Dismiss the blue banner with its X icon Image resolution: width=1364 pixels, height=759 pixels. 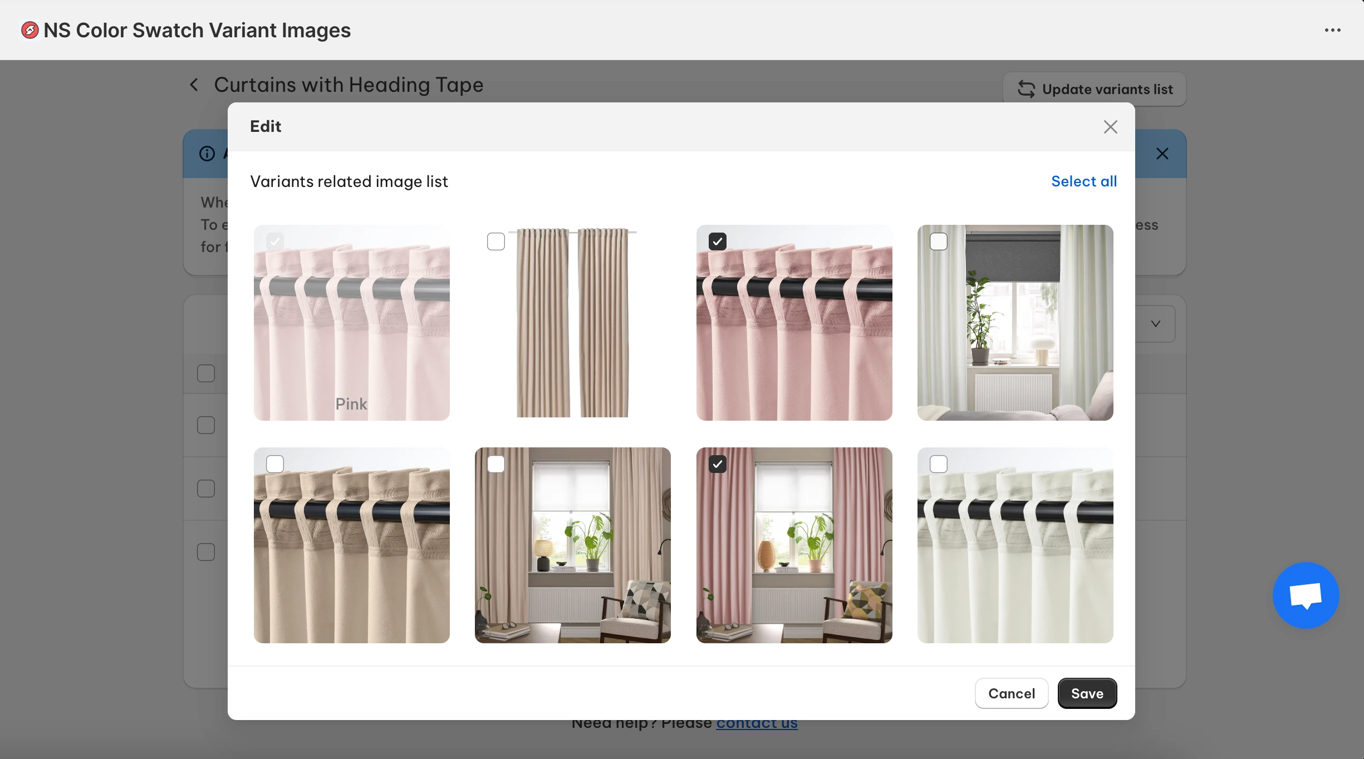tap(1162, 154)
